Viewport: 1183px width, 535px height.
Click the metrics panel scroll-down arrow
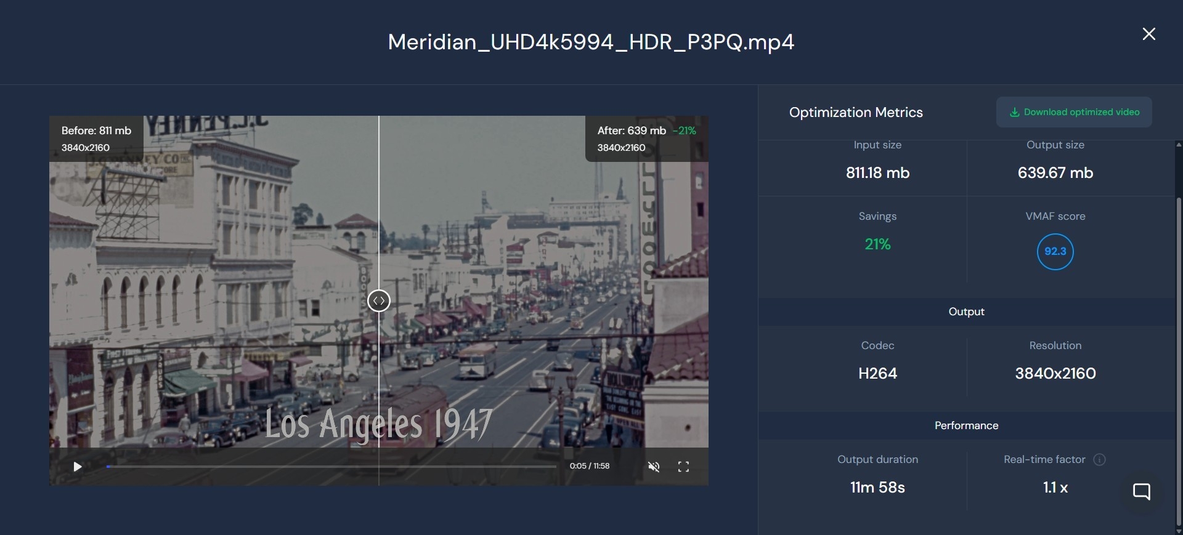1179,530
